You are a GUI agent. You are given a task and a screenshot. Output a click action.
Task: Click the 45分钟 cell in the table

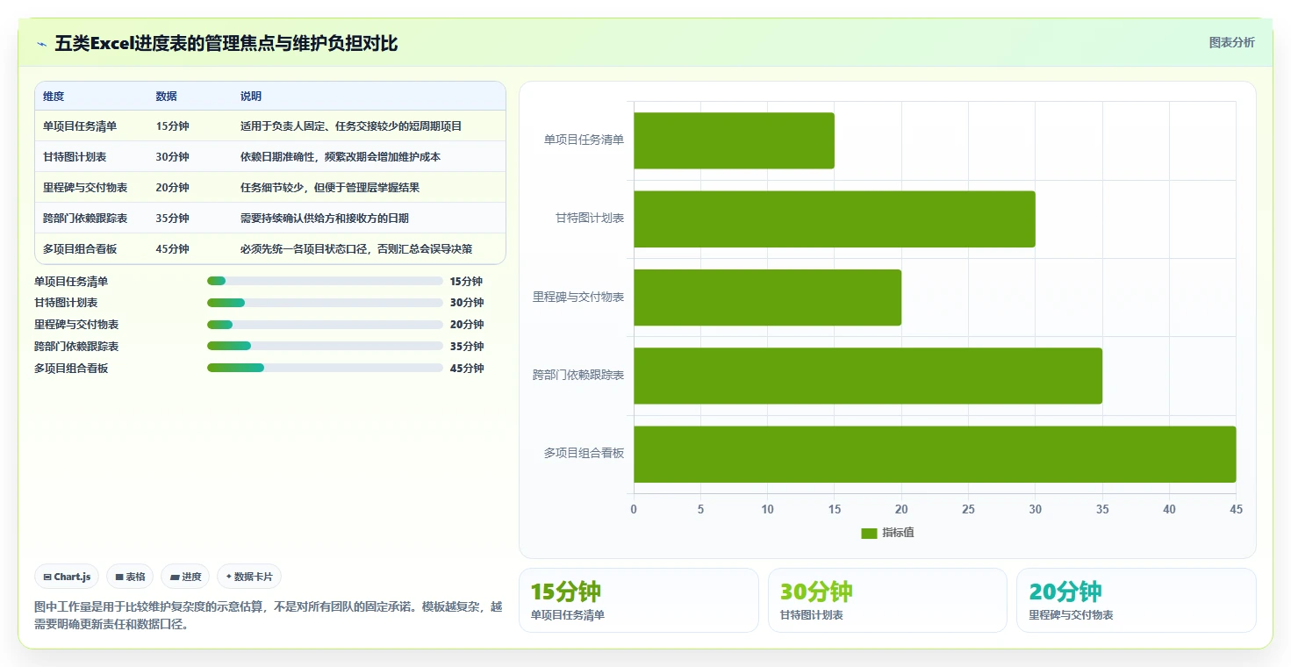coord(172,249)
